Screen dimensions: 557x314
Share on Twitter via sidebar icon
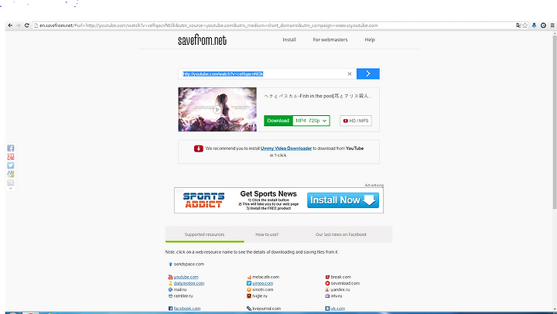[11, 166]
